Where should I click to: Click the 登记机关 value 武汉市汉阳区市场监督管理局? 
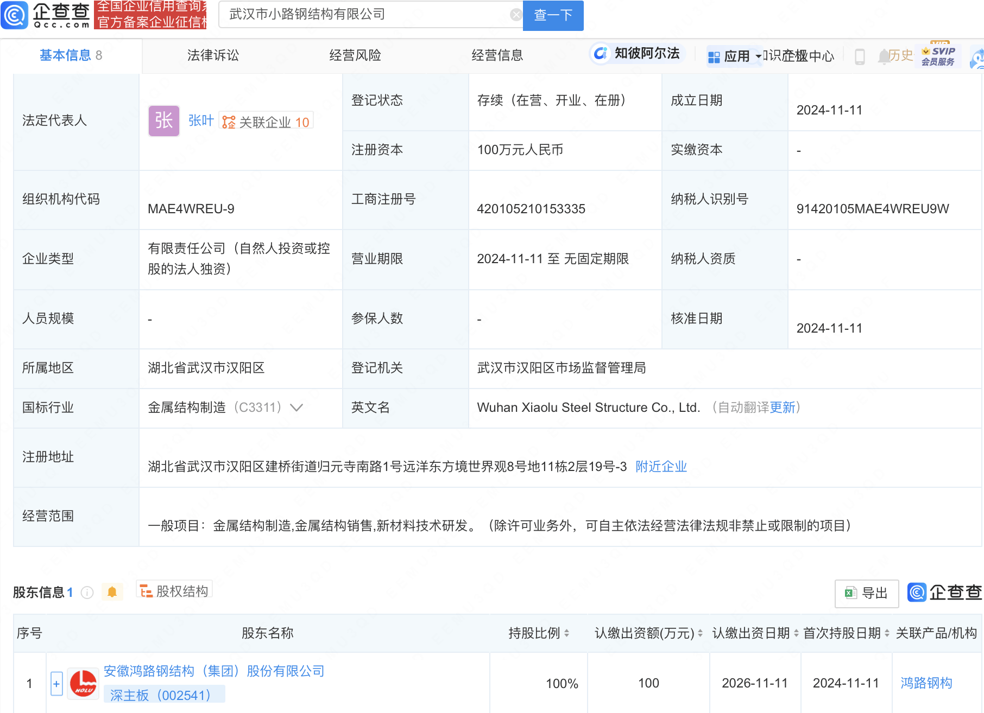click(x=562, y=368)
